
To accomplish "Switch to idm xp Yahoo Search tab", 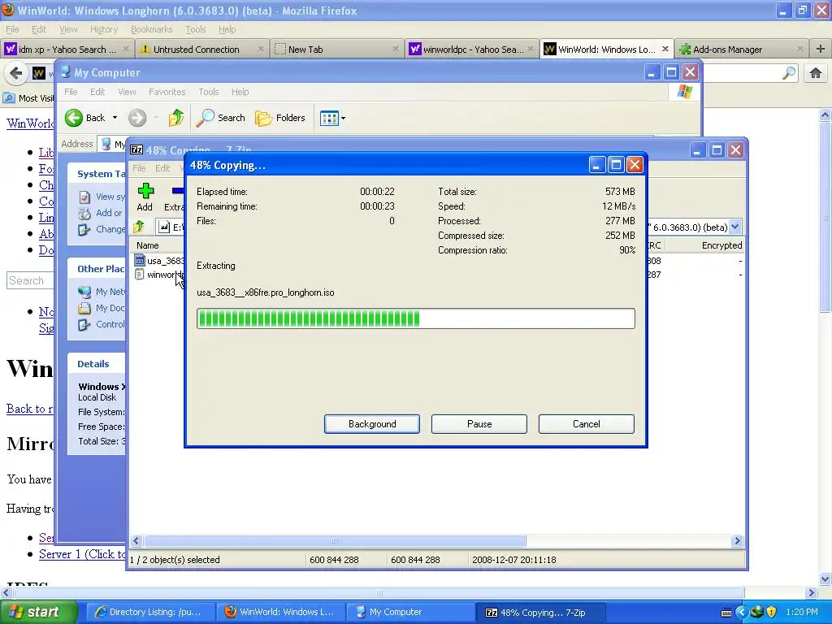I will 67,50.
